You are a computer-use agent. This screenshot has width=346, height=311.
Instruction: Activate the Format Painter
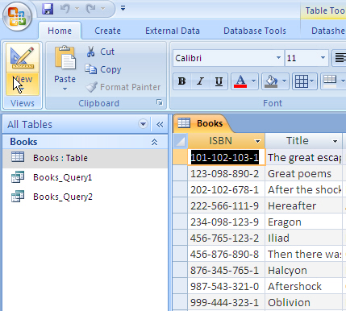[x=123, y=87]
